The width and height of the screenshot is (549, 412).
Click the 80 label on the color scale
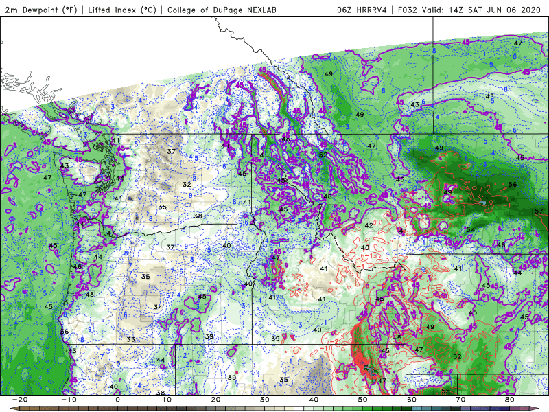click(x=510, y=400)
